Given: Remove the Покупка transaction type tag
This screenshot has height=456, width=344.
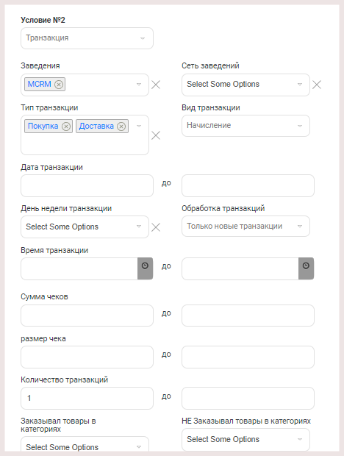Looking at the screenshot, I should [66, 127].
